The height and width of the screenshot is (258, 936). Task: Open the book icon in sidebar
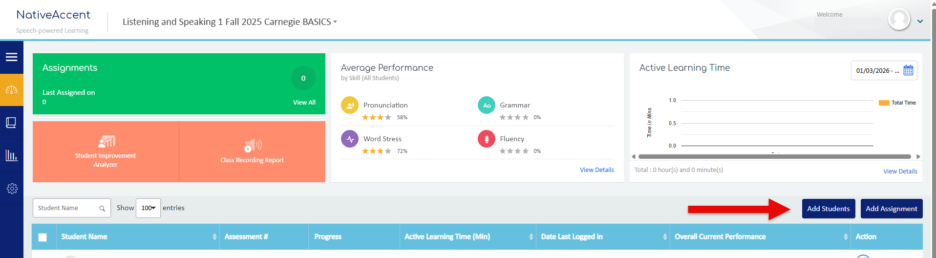[11, 123]
